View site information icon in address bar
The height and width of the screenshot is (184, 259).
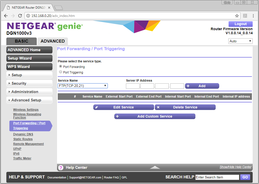28,16
